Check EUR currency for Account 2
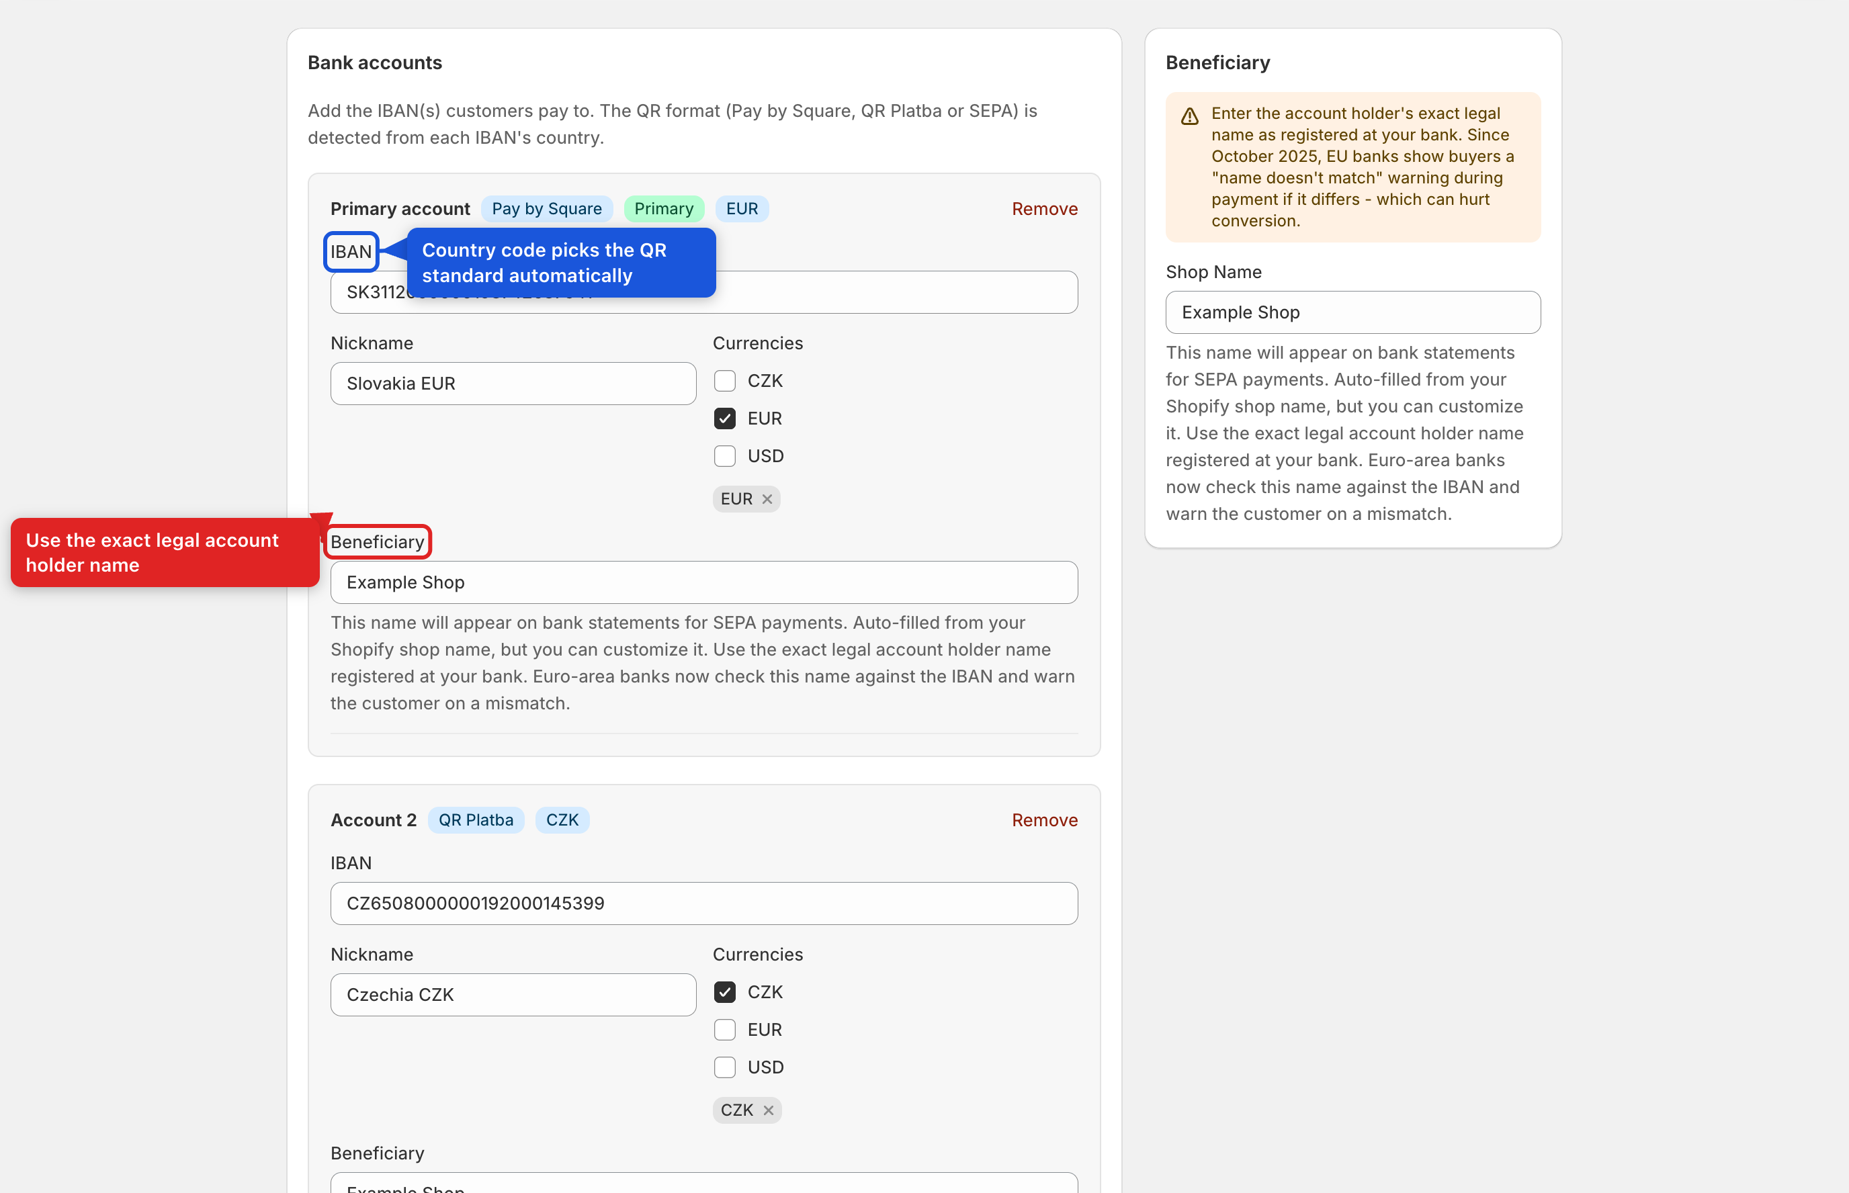The width and height of the screenshot is (1849, 1193). click(724, 1030)
